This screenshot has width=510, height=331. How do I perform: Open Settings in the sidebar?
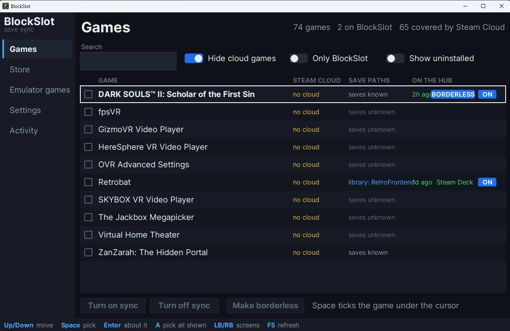point(37,110)
